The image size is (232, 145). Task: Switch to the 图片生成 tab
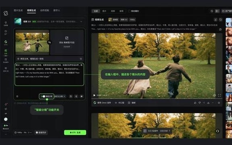click(18, 10)
